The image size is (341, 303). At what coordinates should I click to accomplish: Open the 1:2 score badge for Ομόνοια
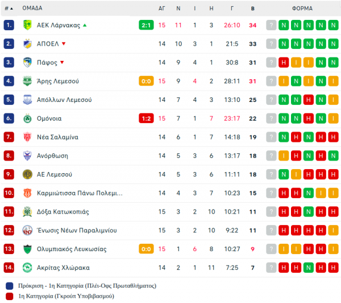(x=146, y=118)
